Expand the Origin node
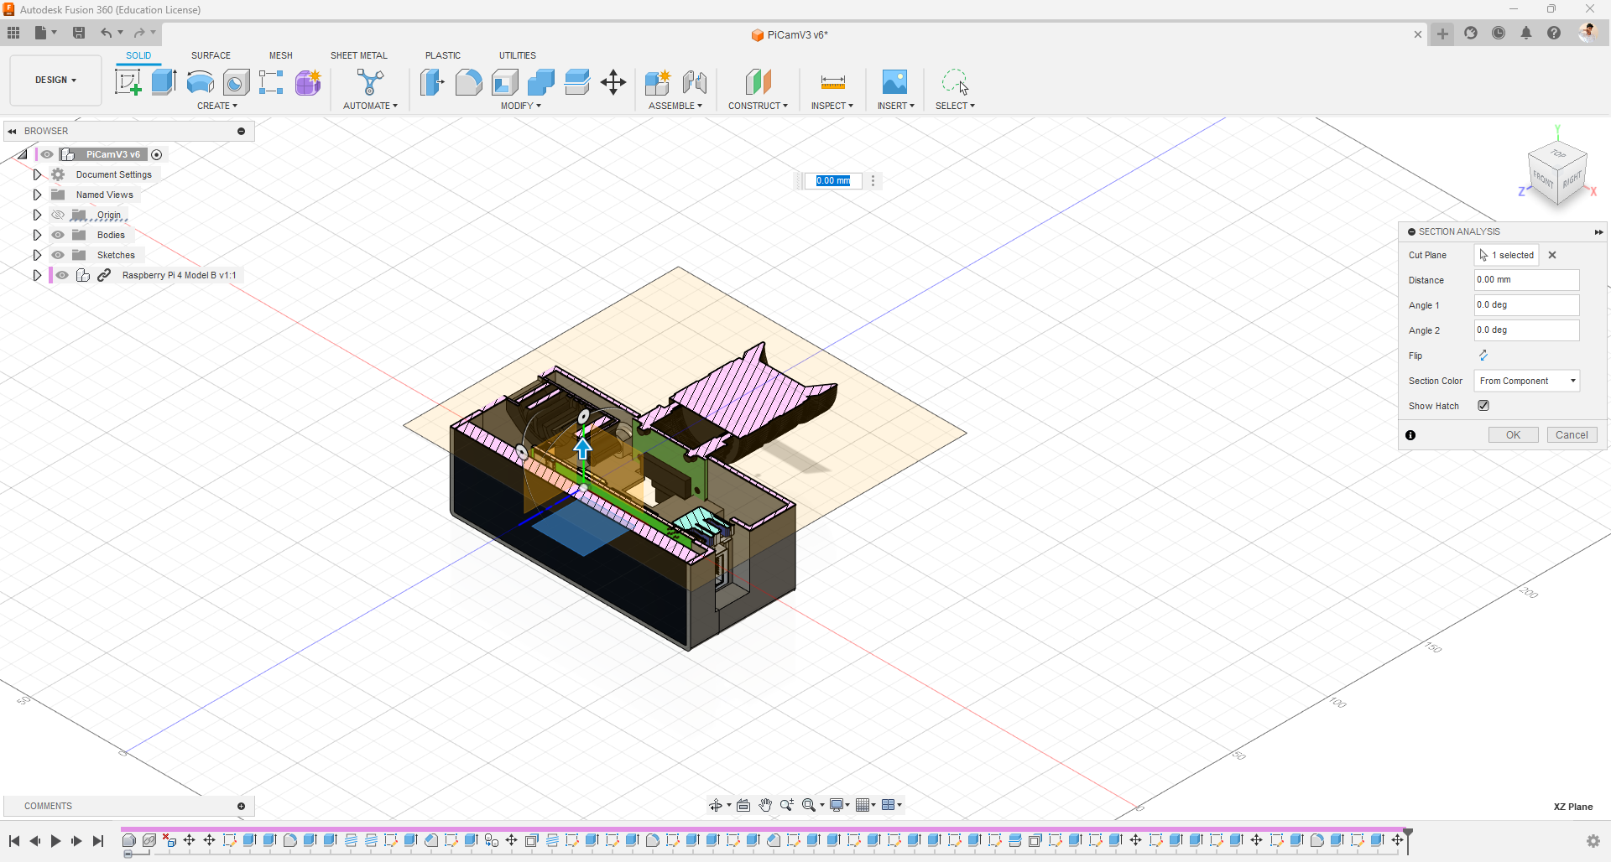Image resolution: width=1611 pixels, height=862 pixels. point(37,215)
